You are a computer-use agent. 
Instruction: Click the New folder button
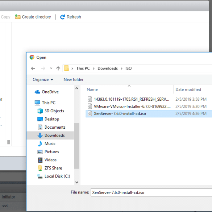click(x=74, y=80)
